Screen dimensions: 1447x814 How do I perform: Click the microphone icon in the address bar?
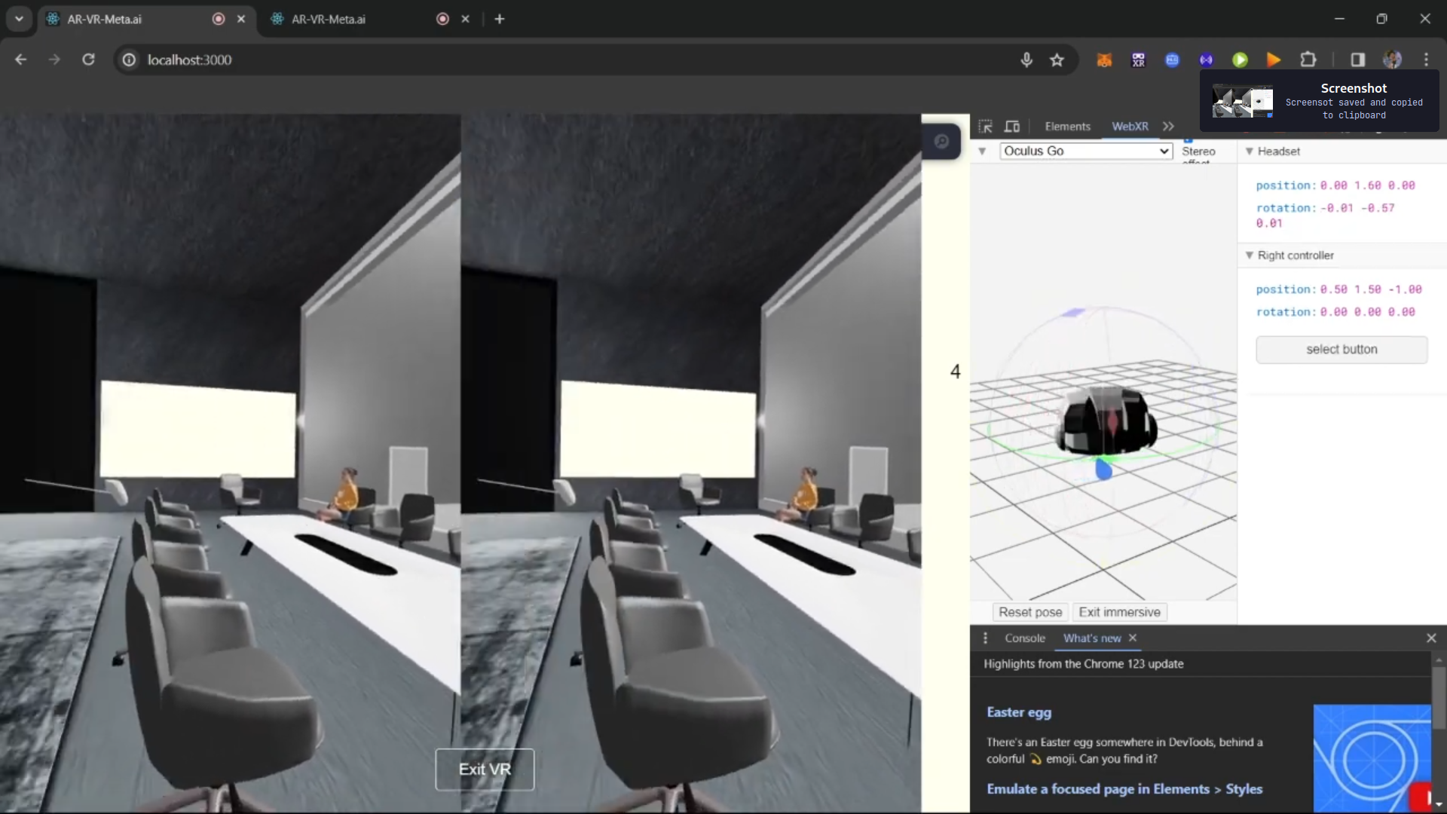[x=1026, y=60]
